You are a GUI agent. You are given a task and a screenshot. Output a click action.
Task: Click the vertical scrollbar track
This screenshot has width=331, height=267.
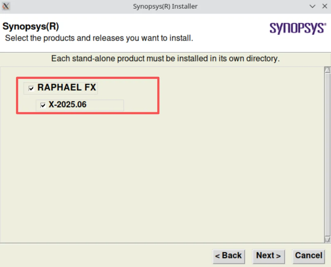click(327, 154)
